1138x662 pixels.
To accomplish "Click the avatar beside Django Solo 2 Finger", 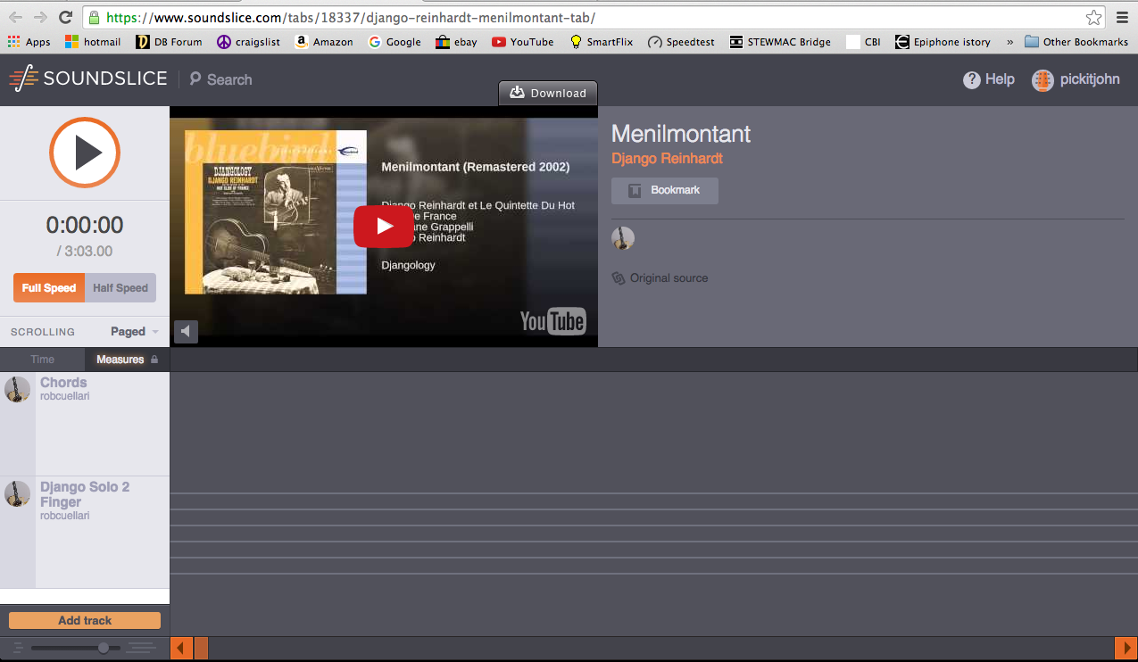I will (18, 493).
